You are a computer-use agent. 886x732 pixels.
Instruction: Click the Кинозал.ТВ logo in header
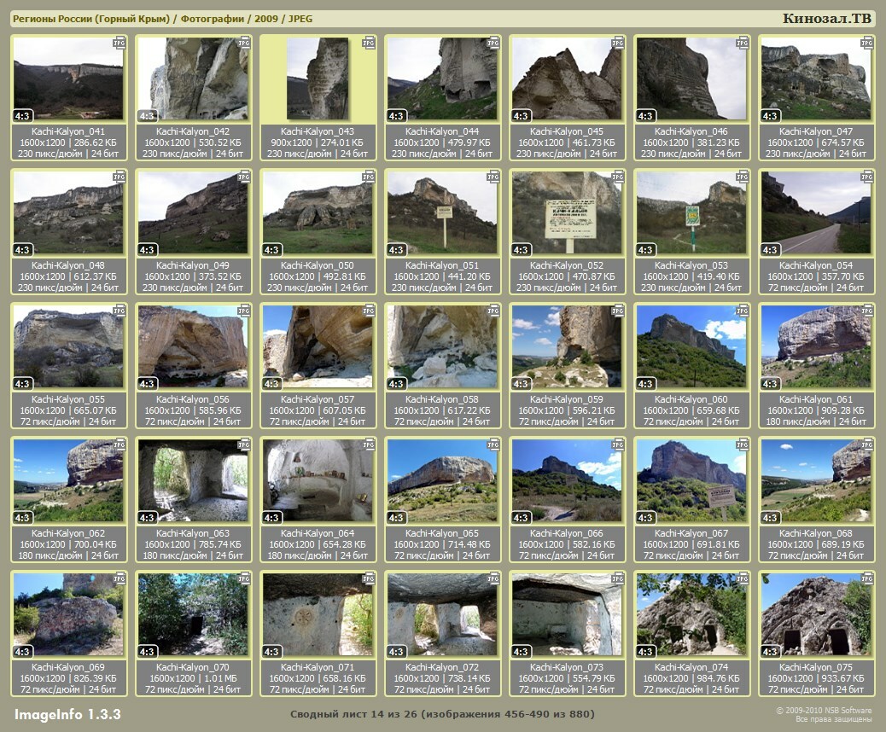coord(826,19)
